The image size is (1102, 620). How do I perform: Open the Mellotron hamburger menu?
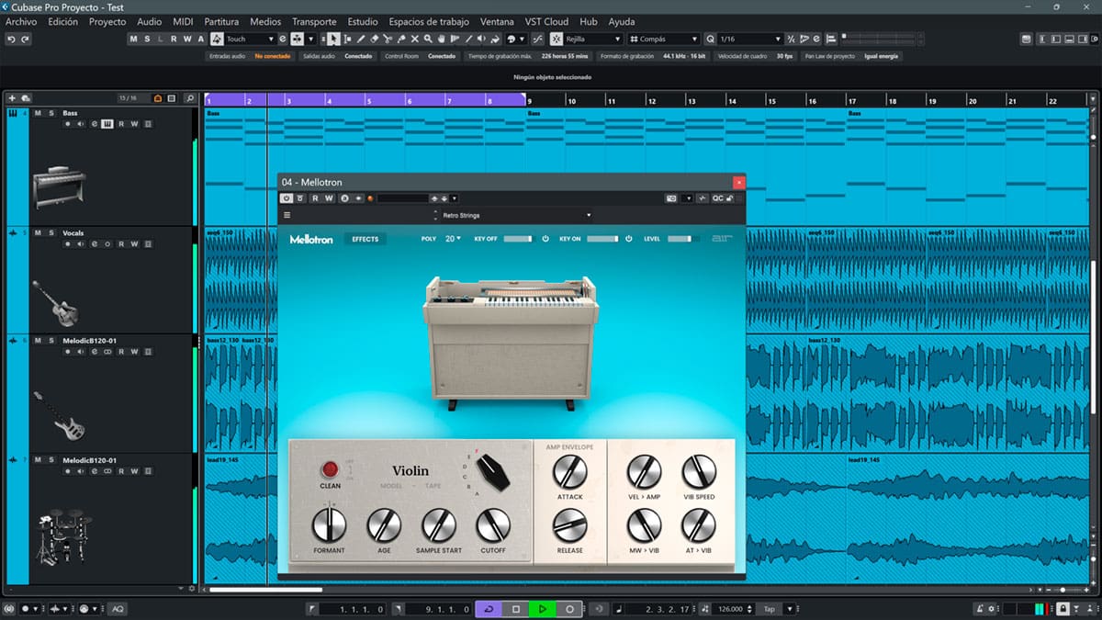[x=287, y=216]
